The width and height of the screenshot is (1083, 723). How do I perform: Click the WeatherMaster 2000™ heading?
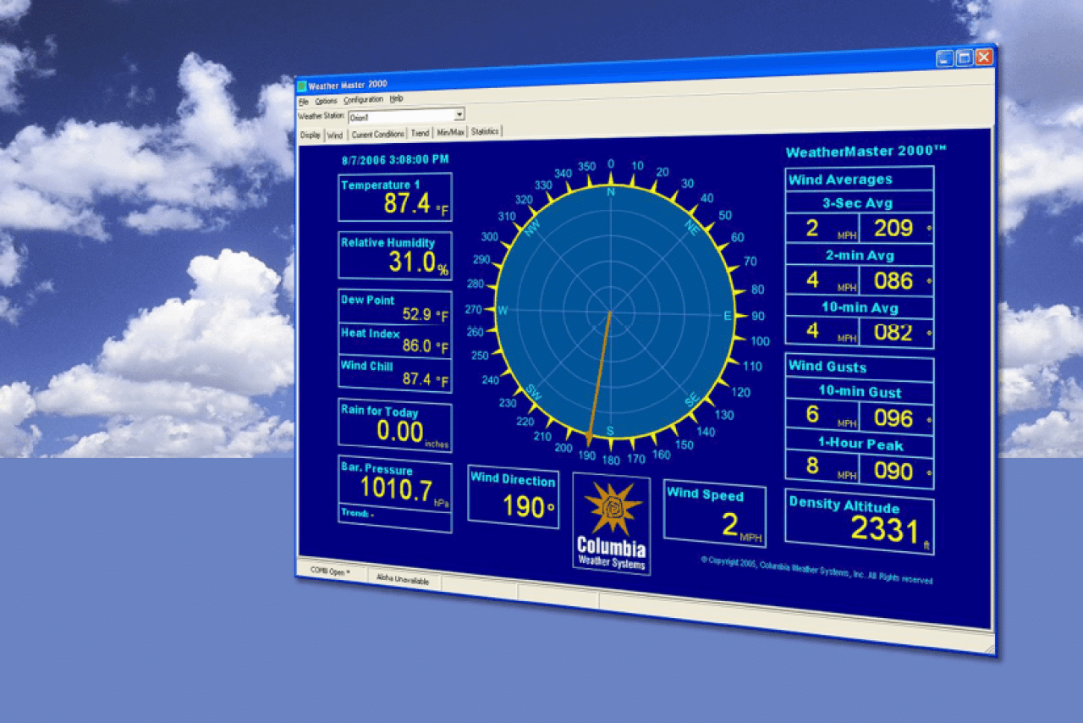click(x=866, y=152)
